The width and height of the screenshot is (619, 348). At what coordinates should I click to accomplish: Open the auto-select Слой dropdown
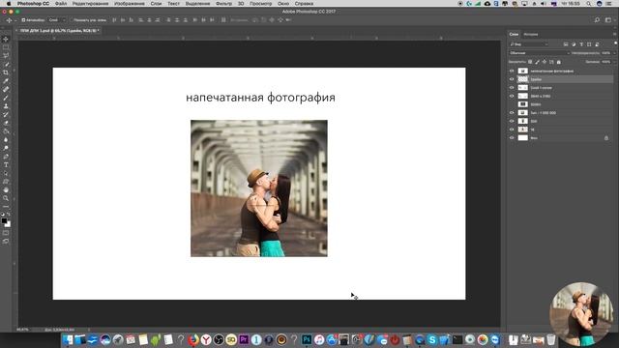[x=57, y=19]
